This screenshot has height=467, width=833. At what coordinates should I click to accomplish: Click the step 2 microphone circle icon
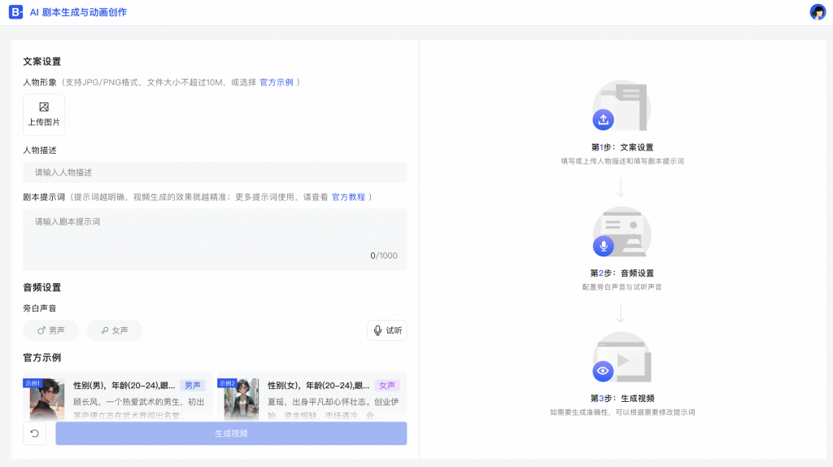[x=603, y=246]
